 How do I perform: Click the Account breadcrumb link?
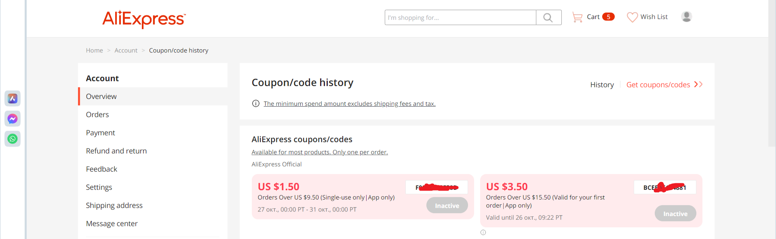[x=126, y=50]
